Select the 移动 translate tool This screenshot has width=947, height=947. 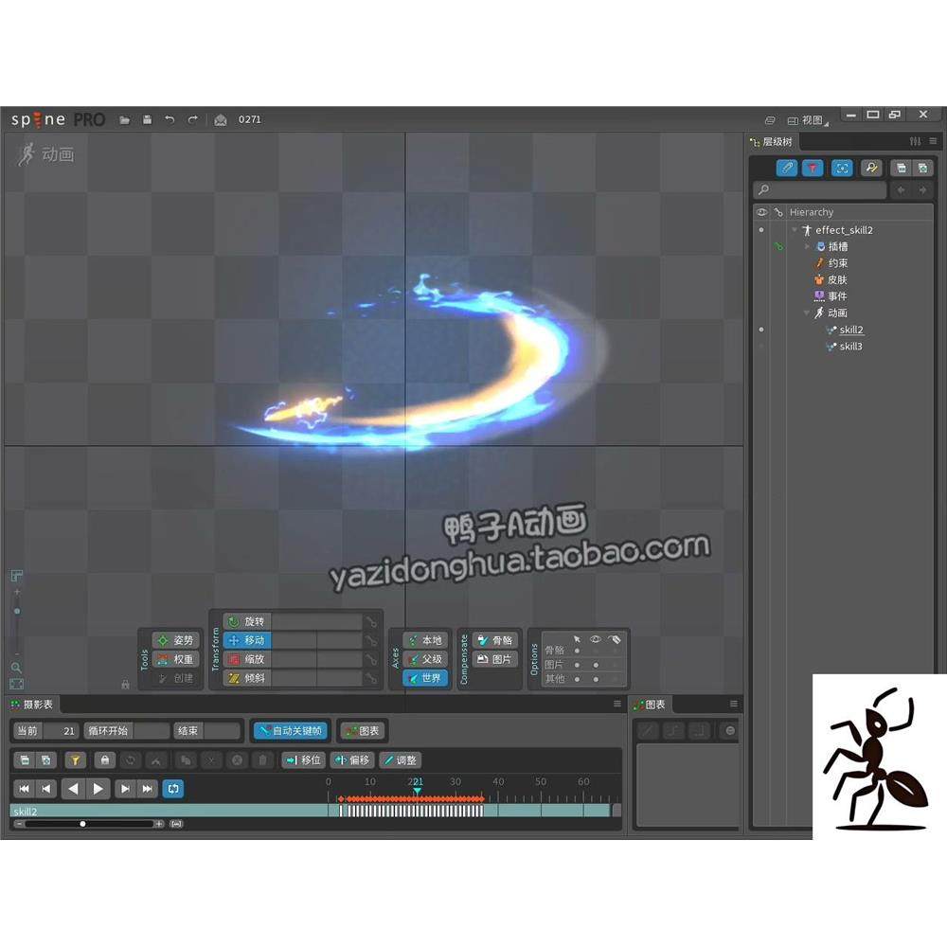(x=247, y=640)
